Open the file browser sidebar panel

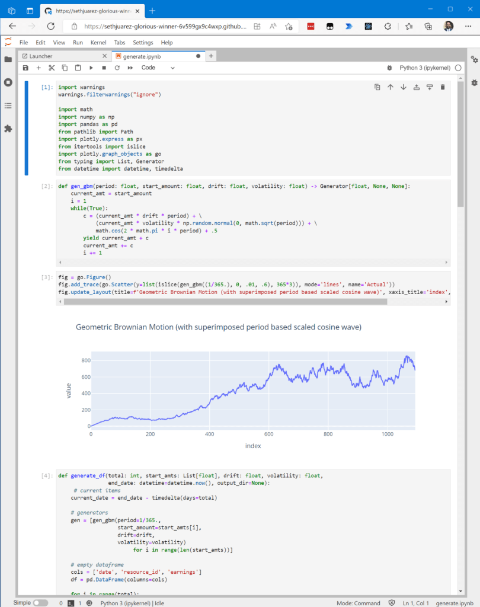[x=8, y=59]
